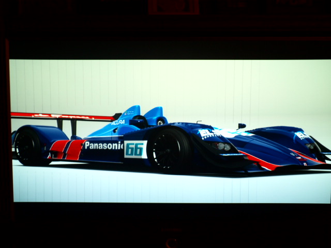Pick the red stripes on the sidepod

(67, 149)
